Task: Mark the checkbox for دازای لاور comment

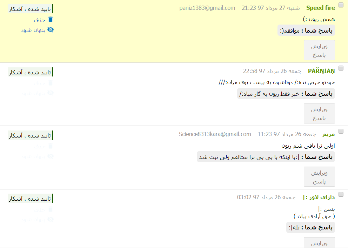Action: pos(341,195)
